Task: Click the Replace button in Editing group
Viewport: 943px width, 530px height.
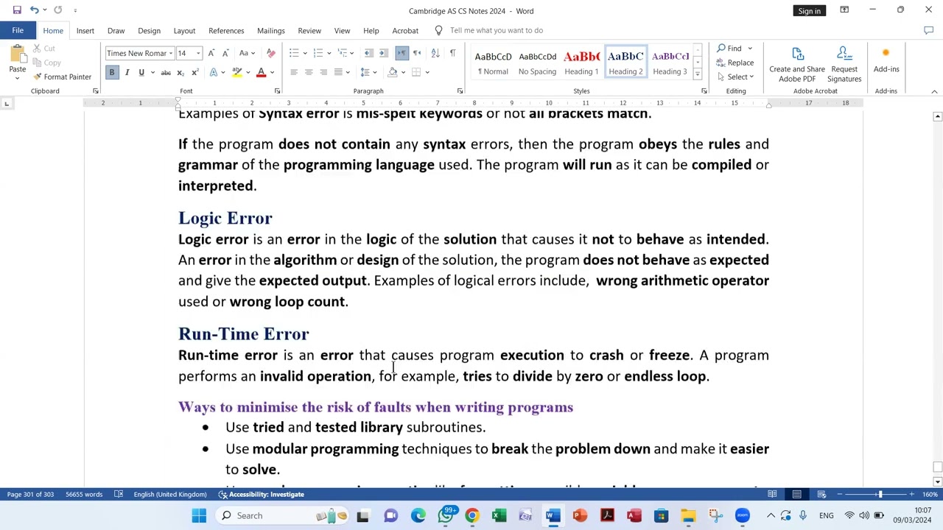Action: pyautogui.click(x=735, y=63)
